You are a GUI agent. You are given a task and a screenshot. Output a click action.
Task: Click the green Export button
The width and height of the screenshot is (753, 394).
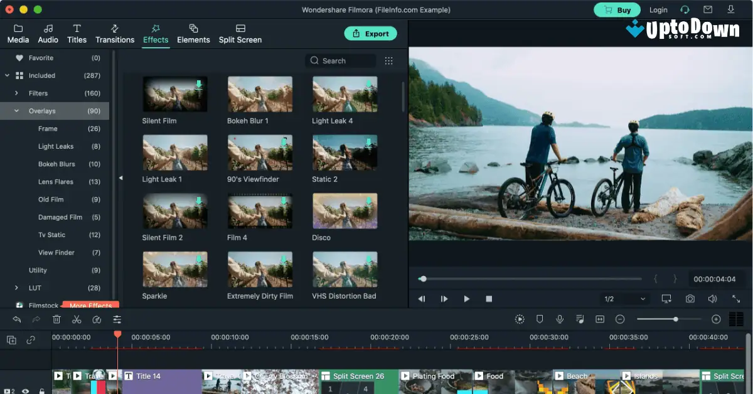tap(371, 33)
